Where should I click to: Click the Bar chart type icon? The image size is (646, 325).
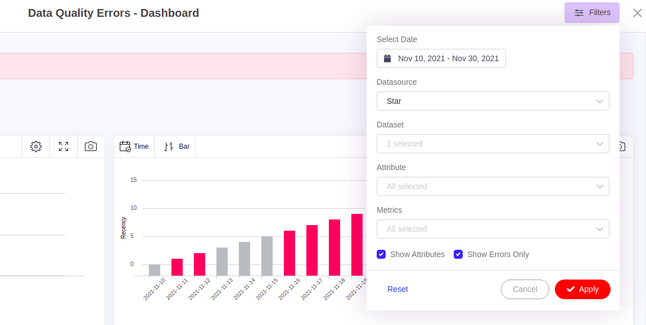click(x=169, y=147)
